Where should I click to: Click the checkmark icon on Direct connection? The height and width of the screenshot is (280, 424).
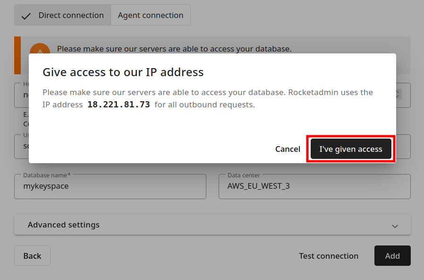click(x=26, y=16)
